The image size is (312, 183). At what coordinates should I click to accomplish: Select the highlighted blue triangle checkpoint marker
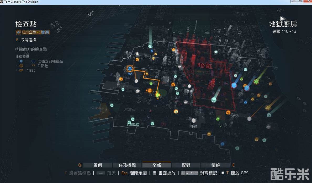point(130,69)
